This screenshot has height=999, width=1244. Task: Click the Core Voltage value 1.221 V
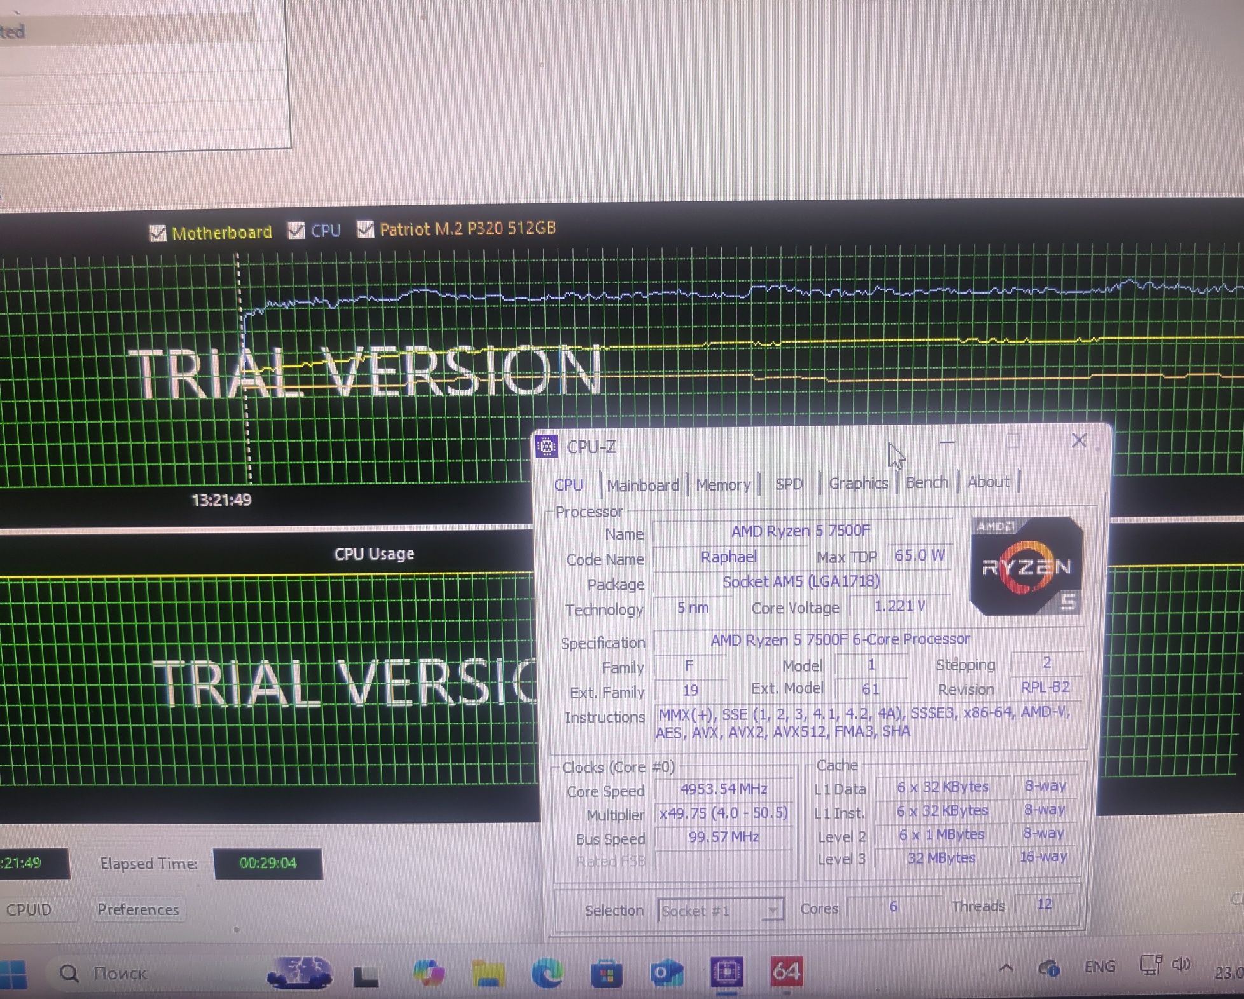coord(899,606)
